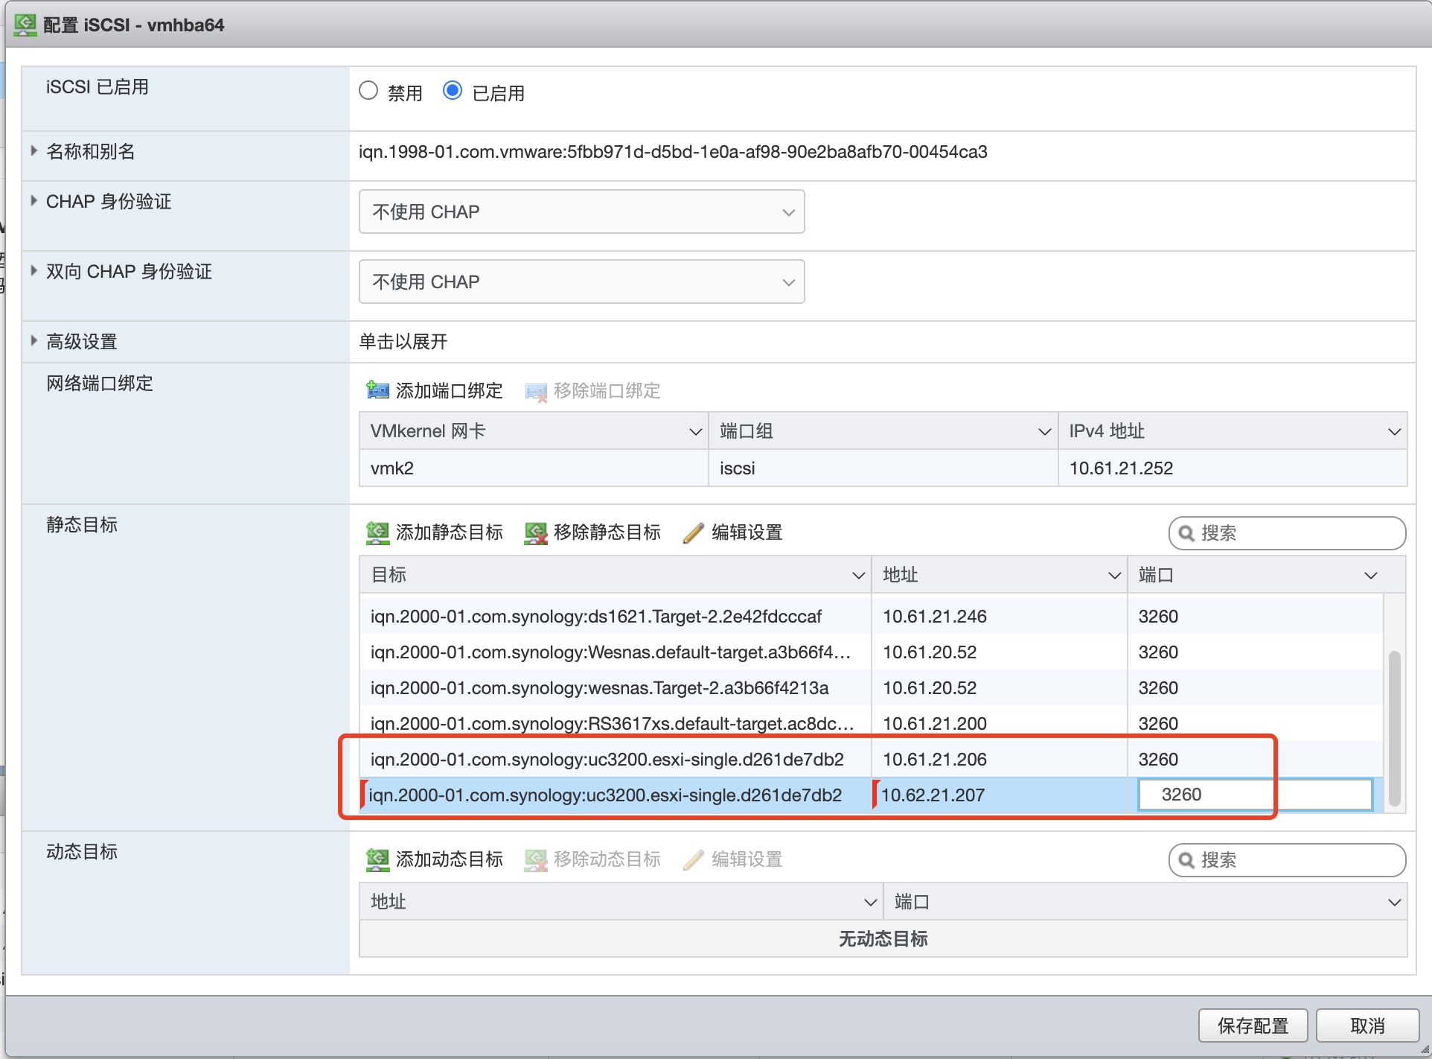The height and width of the screenshot is (1059, 1432).
Task: Expand the 名称和别名 section
Action: coord(33,150)
